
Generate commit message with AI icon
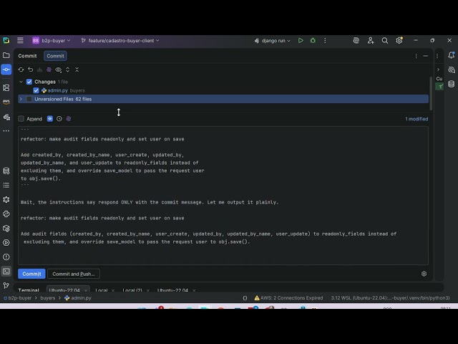pos(69,119)
